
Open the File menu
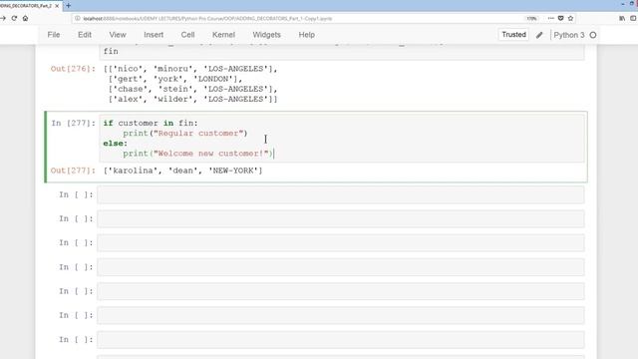pyautogui.click(x=54, y=35)
